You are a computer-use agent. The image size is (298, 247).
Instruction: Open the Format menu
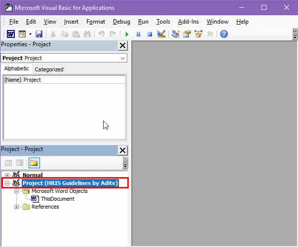96,22
